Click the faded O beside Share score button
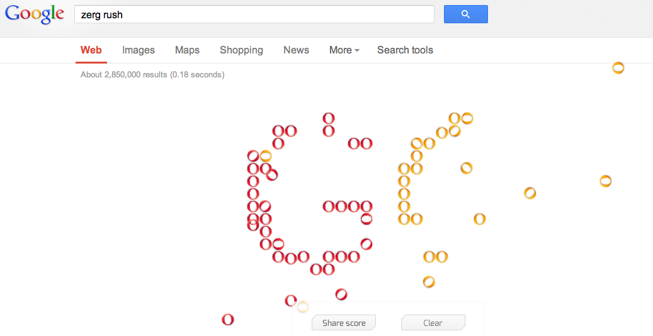This screenshot has width=653, height=336. (303, 307)
